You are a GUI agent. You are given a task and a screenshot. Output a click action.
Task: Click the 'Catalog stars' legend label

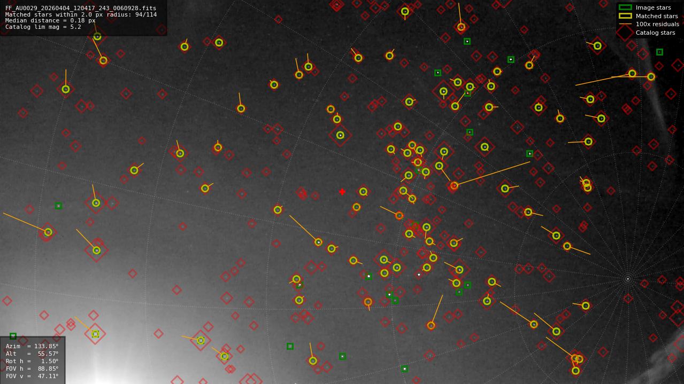point(655,33)
